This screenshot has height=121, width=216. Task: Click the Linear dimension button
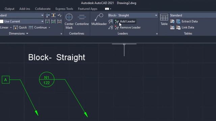[4, 28]
